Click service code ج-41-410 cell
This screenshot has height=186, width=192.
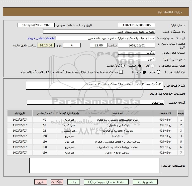tap(165, 136)
